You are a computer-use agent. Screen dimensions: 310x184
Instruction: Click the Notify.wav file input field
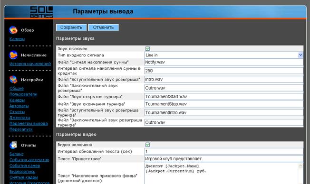tap(223, 62)
